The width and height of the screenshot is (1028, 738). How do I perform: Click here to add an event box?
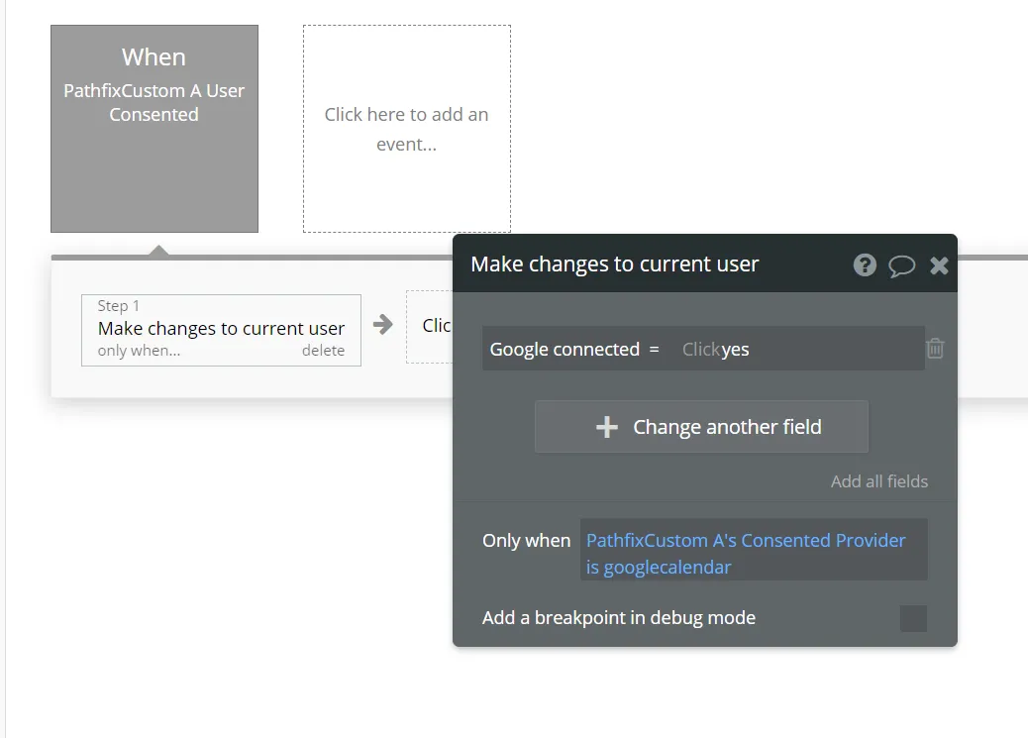[x=406, y=129]
